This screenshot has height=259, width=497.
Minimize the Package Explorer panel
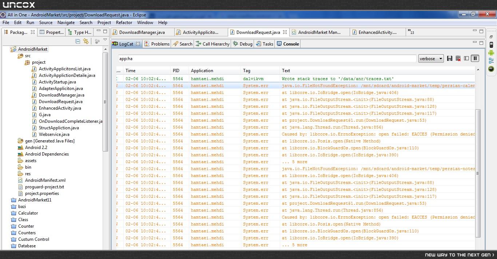[x=99, y=31]
